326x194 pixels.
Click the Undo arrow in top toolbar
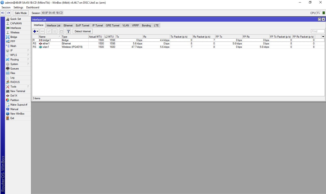(x=3, y=13)
